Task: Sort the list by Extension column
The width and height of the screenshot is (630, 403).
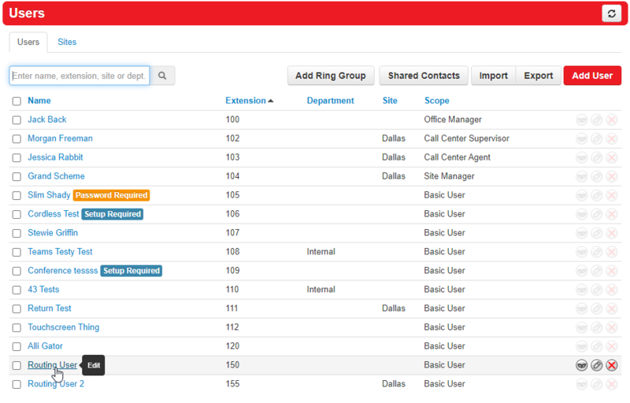Action: (245, 101)
